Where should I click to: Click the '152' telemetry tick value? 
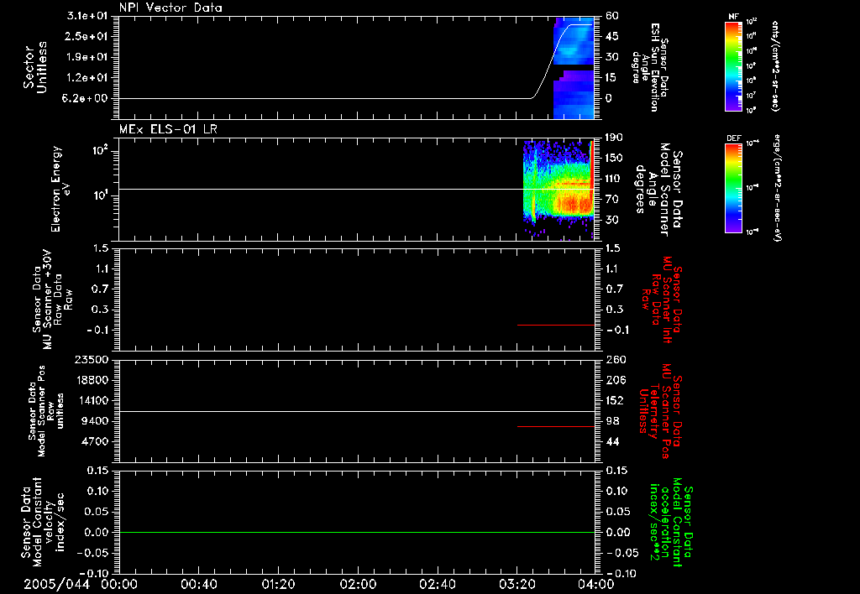[x=615, y=400]
